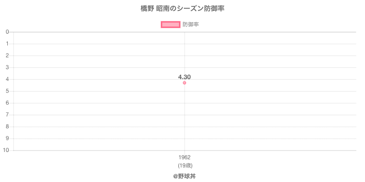Click y-axis tick label 1
Image resolution: width=365 pixels, height=182 pixels.
click(x=8, y=44)
